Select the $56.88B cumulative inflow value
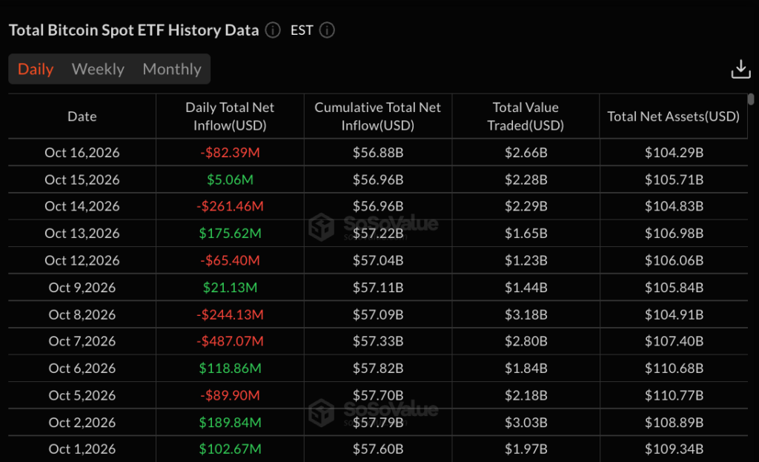 point(378,153)
